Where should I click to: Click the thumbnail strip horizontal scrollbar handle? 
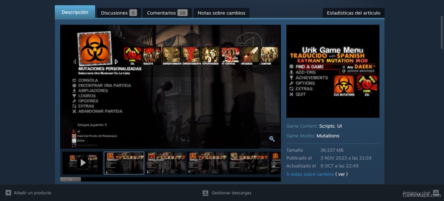click(71, 179)
